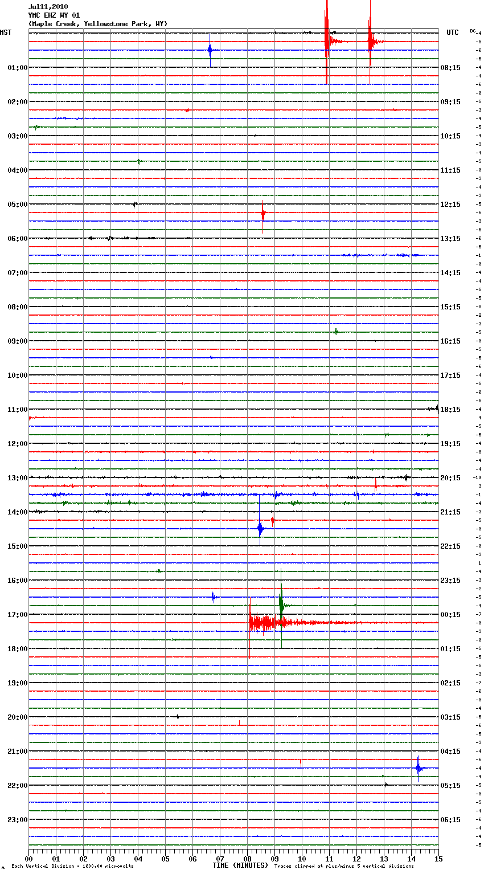Click the 23:15 UTC time label
This screenshot has width=484, height=874.
pyautogui.click(x=450, y=580)
